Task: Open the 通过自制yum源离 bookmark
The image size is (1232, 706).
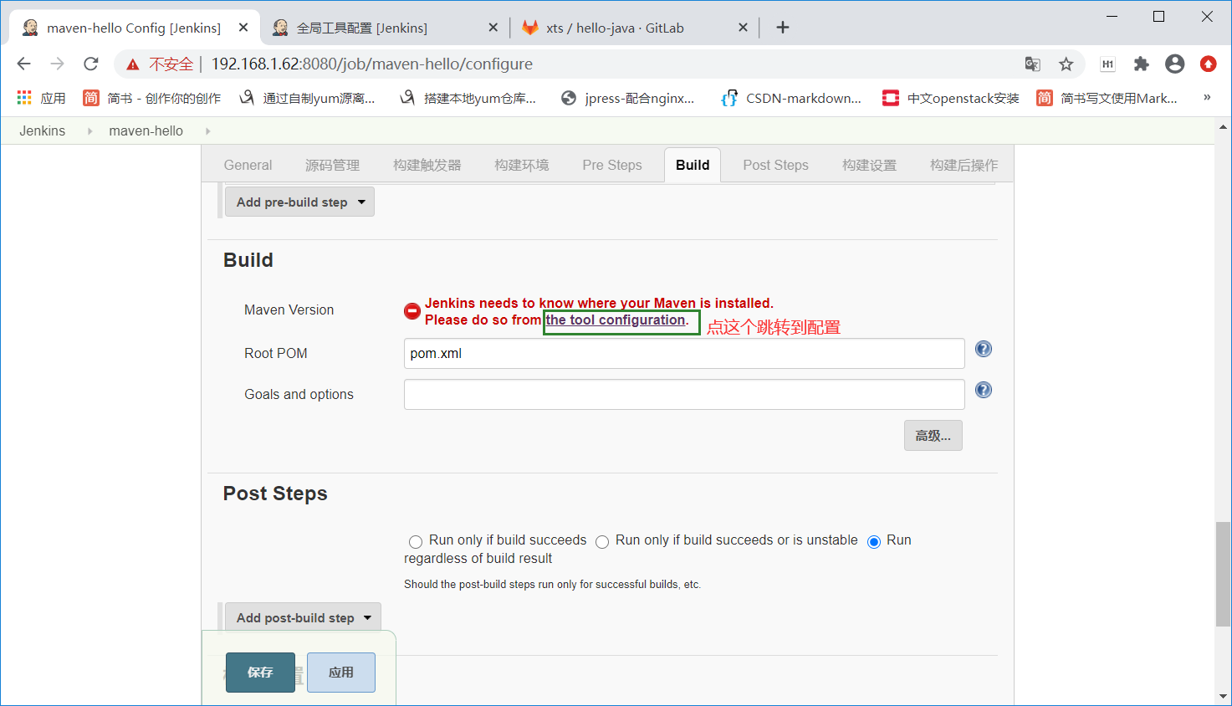Action: click(x=307, y=98)
